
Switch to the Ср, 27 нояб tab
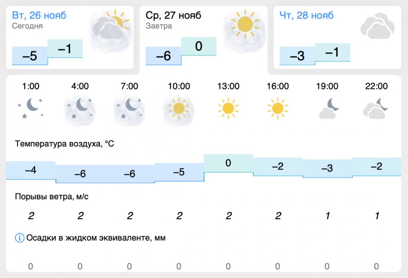coord(173,16)
